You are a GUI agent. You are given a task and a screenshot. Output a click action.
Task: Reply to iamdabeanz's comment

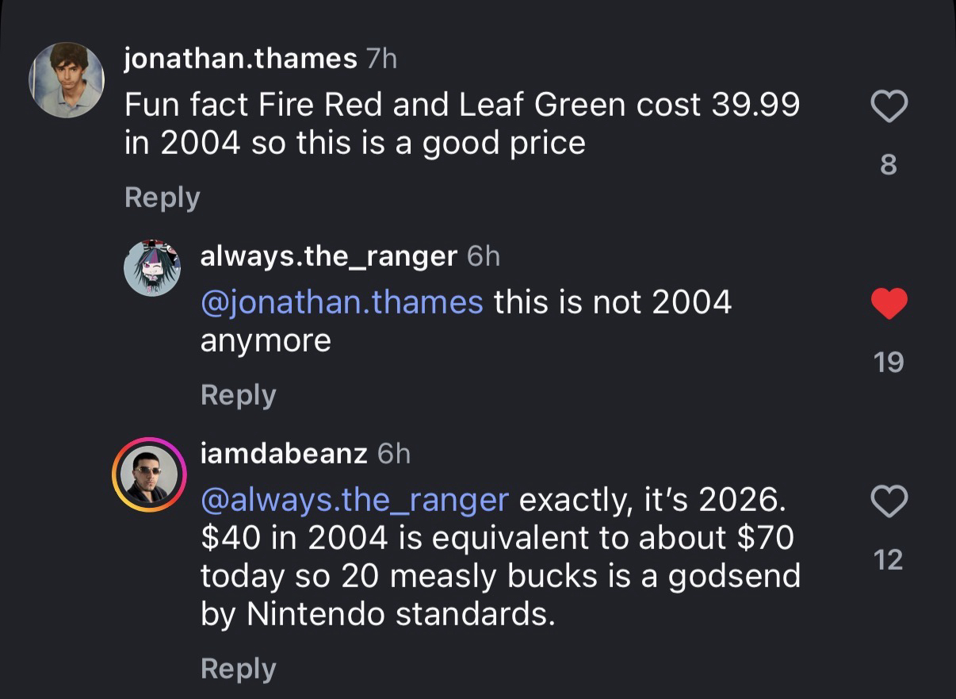coord(238,668)
